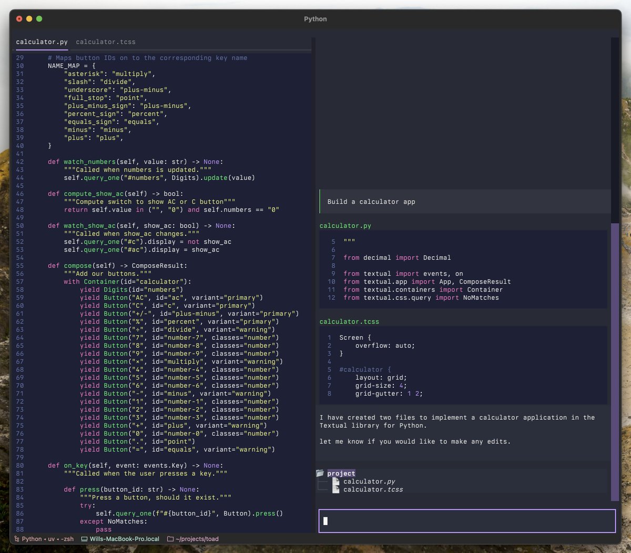Click the '"asterisk": "multiply",' line

tap(109, 74)
